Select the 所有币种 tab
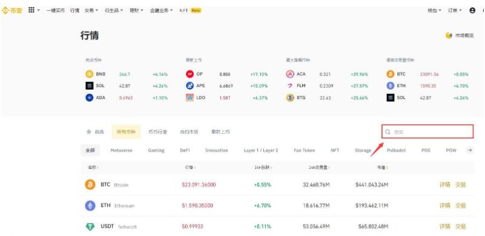 126,132
